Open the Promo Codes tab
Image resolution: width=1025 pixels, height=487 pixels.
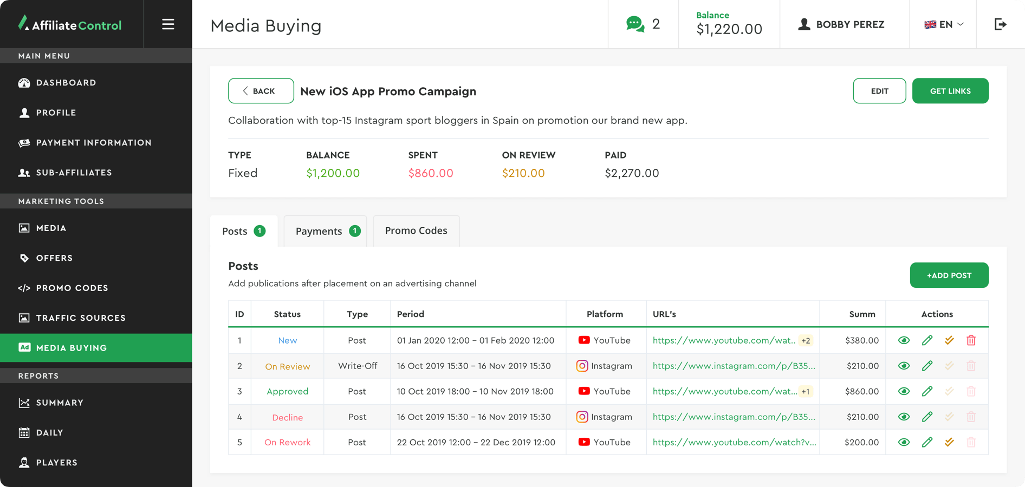click(x=416, y=231)
